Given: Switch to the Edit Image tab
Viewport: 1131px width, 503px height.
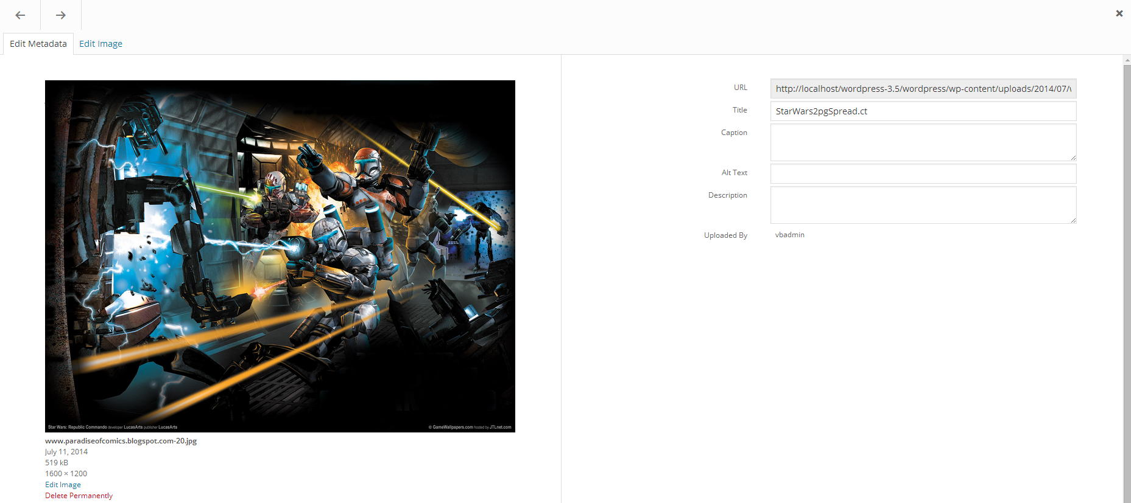Looking at the screenshot, I should pyautogui.click(x=100, y=44).
